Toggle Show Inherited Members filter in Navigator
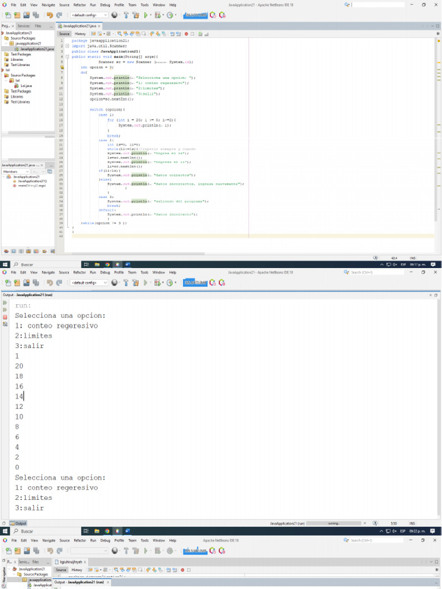The height and width of the screenshot is (589, 442). 6,251
